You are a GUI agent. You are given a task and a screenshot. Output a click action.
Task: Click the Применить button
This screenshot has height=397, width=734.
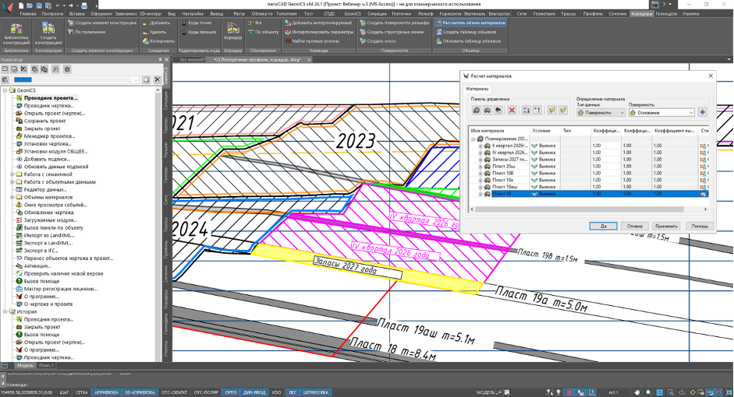click(666, 226)
